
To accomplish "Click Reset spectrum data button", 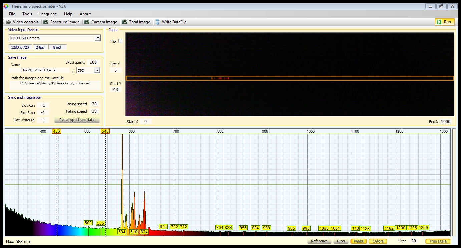I will point(77,120).
